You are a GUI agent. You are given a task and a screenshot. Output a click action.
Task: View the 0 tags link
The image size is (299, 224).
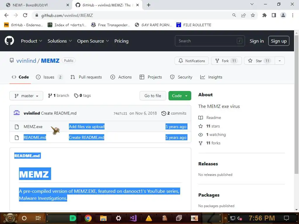click(82, 95)
